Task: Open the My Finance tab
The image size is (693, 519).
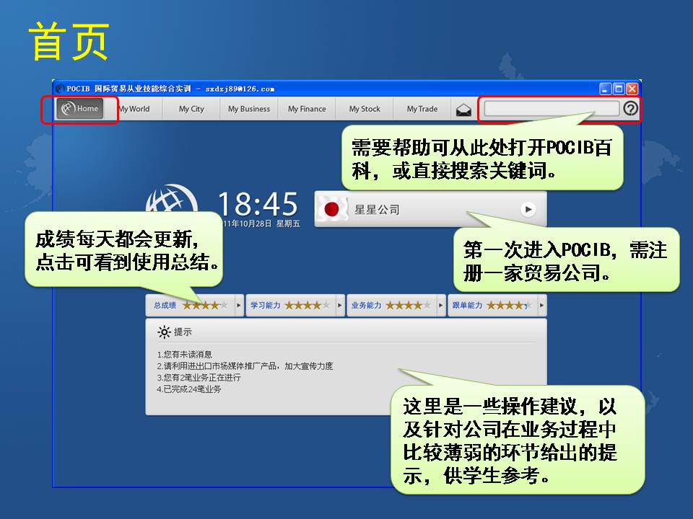Action: (x=307, y=109)
